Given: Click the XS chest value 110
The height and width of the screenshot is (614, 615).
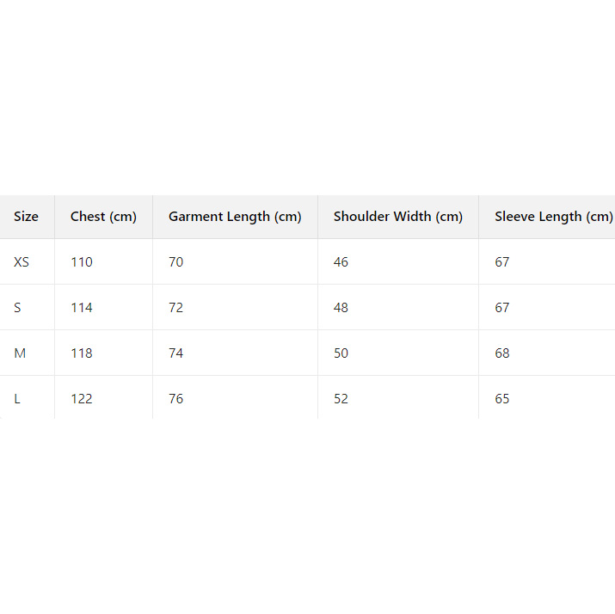Looking at the screenshot, I should (82, 261).
